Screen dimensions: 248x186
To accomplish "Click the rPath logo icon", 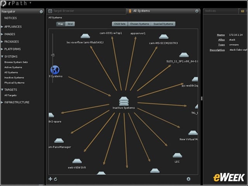I will [3, 3].
